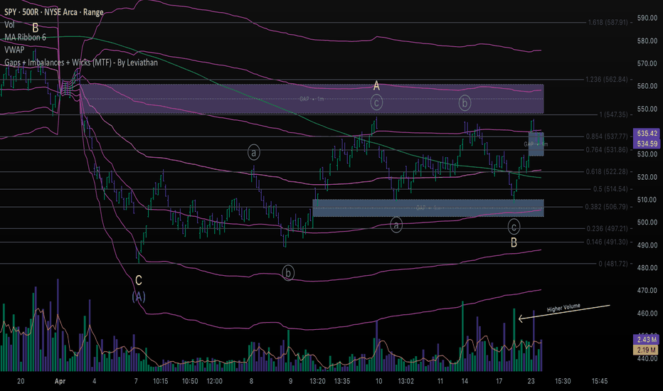Viewport: 663px width, 391px height.
Task: Click the 15:45 time axis label
Action: 600,381
